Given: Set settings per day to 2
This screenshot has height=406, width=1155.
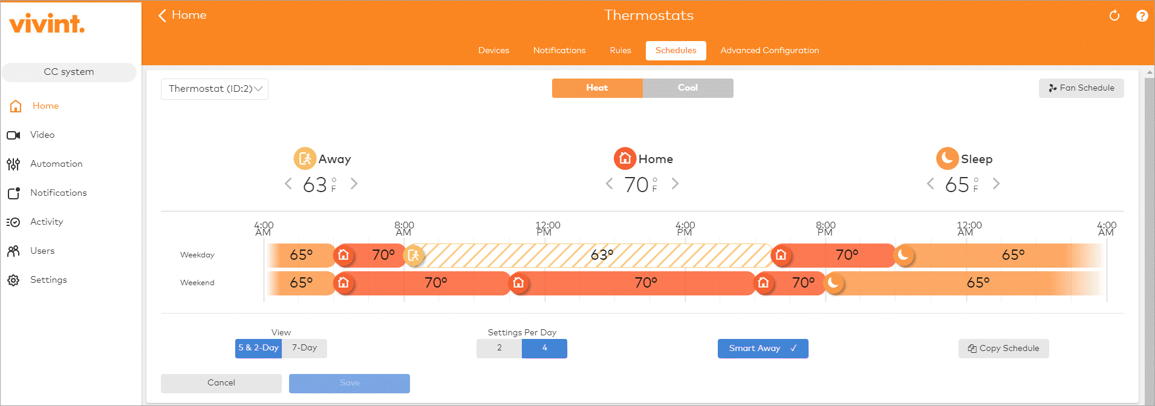Looking at the screenshot, I should (499, 349).
